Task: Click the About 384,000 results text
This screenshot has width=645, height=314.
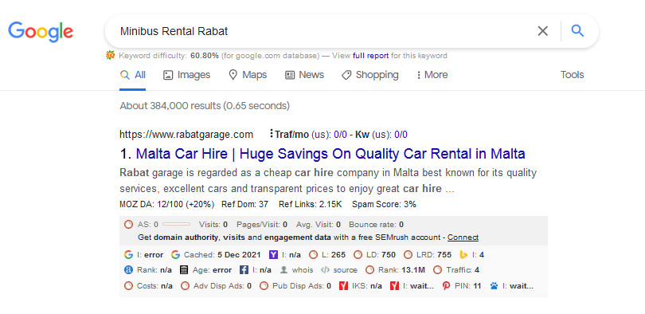Action: tap(205, 106)
